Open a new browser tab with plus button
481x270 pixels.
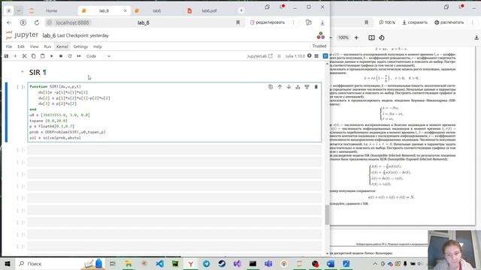(241, 10)
